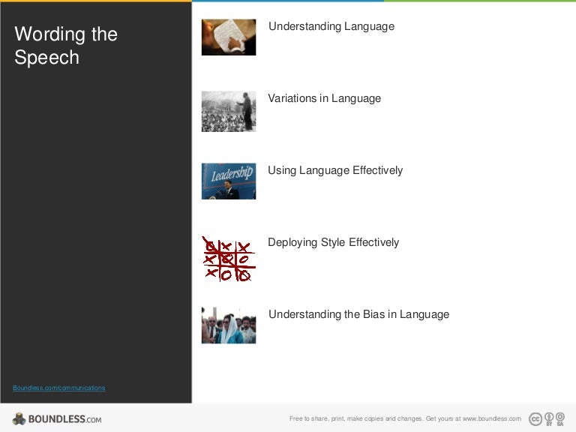Open Using Language Effectively section
Image resolution: width=576 pixels, height=432 pixels.
(335, 171)
